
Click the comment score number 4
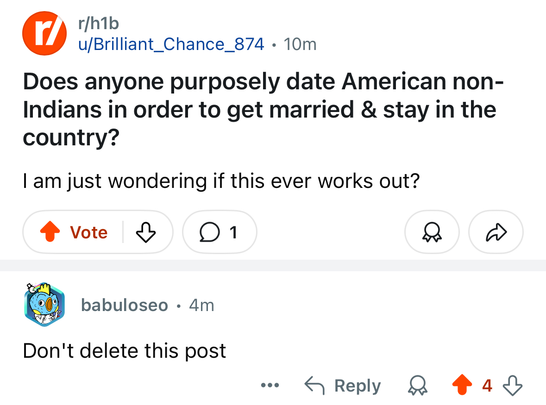487,386
